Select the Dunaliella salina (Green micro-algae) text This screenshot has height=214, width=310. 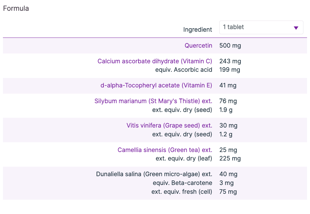[154, 174]
